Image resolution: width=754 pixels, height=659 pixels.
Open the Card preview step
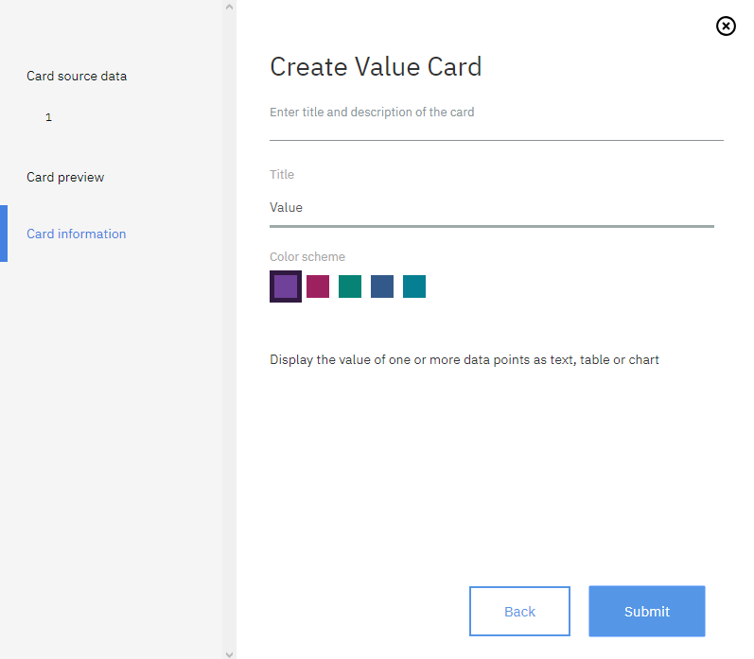coord(65,177)
